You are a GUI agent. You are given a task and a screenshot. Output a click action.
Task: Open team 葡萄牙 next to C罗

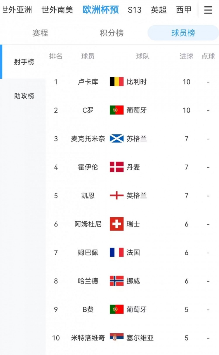coord(136,110)
